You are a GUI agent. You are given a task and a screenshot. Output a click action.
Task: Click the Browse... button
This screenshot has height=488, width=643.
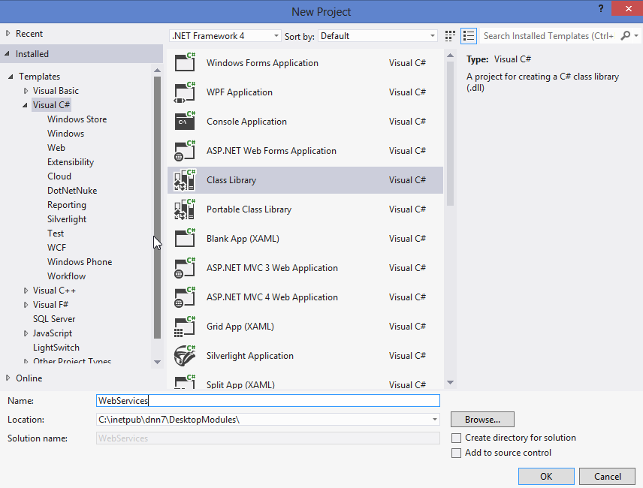click(x=482, y=420)
